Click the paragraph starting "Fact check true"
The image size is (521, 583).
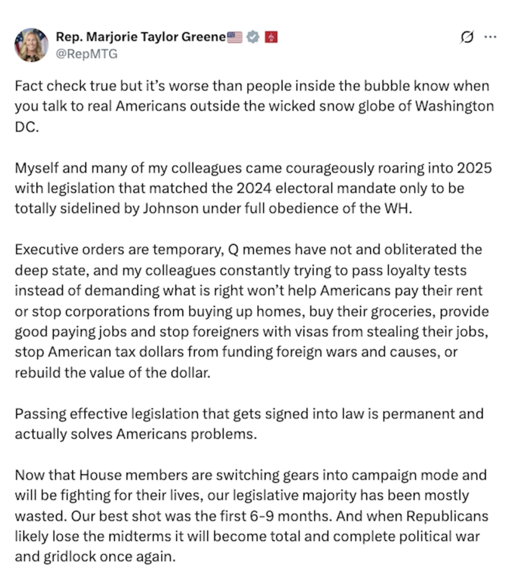tap(254, 106)
